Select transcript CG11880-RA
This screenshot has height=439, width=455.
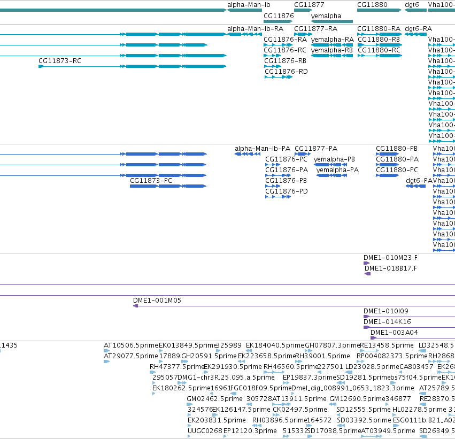[x=379, y=29]
